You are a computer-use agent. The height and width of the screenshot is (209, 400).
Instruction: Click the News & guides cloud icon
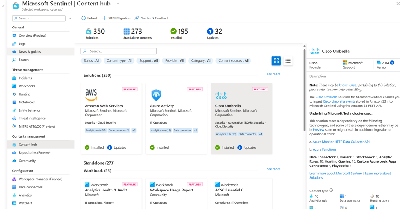[x=14, y=52]
